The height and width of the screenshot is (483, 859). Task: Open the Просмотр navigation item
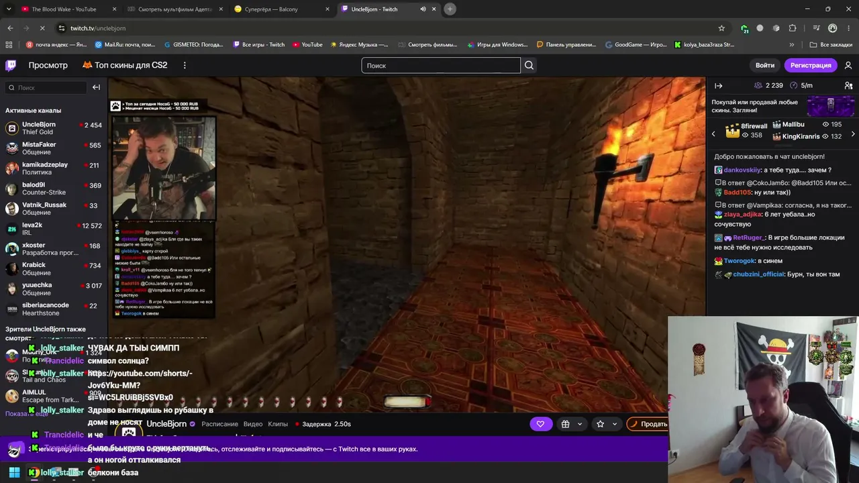pyautogui.click(x=48, y=65)
